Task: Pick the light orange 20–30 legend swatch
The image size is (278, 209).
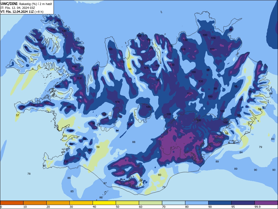Action: (58, 203)
